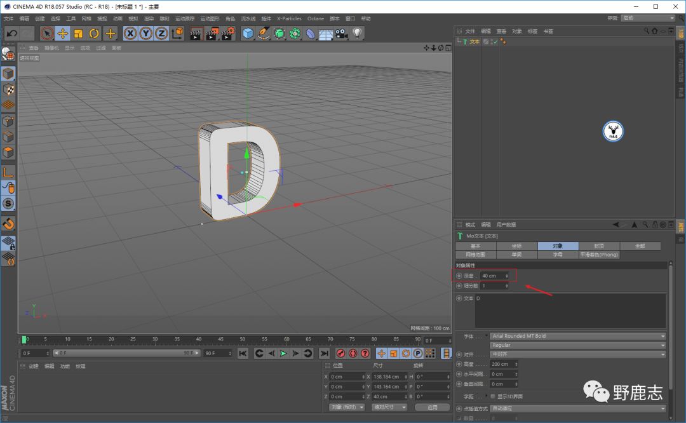686x423 pixels.
Task: Click the 深度 40 cm input field
Action: [492, 276]
